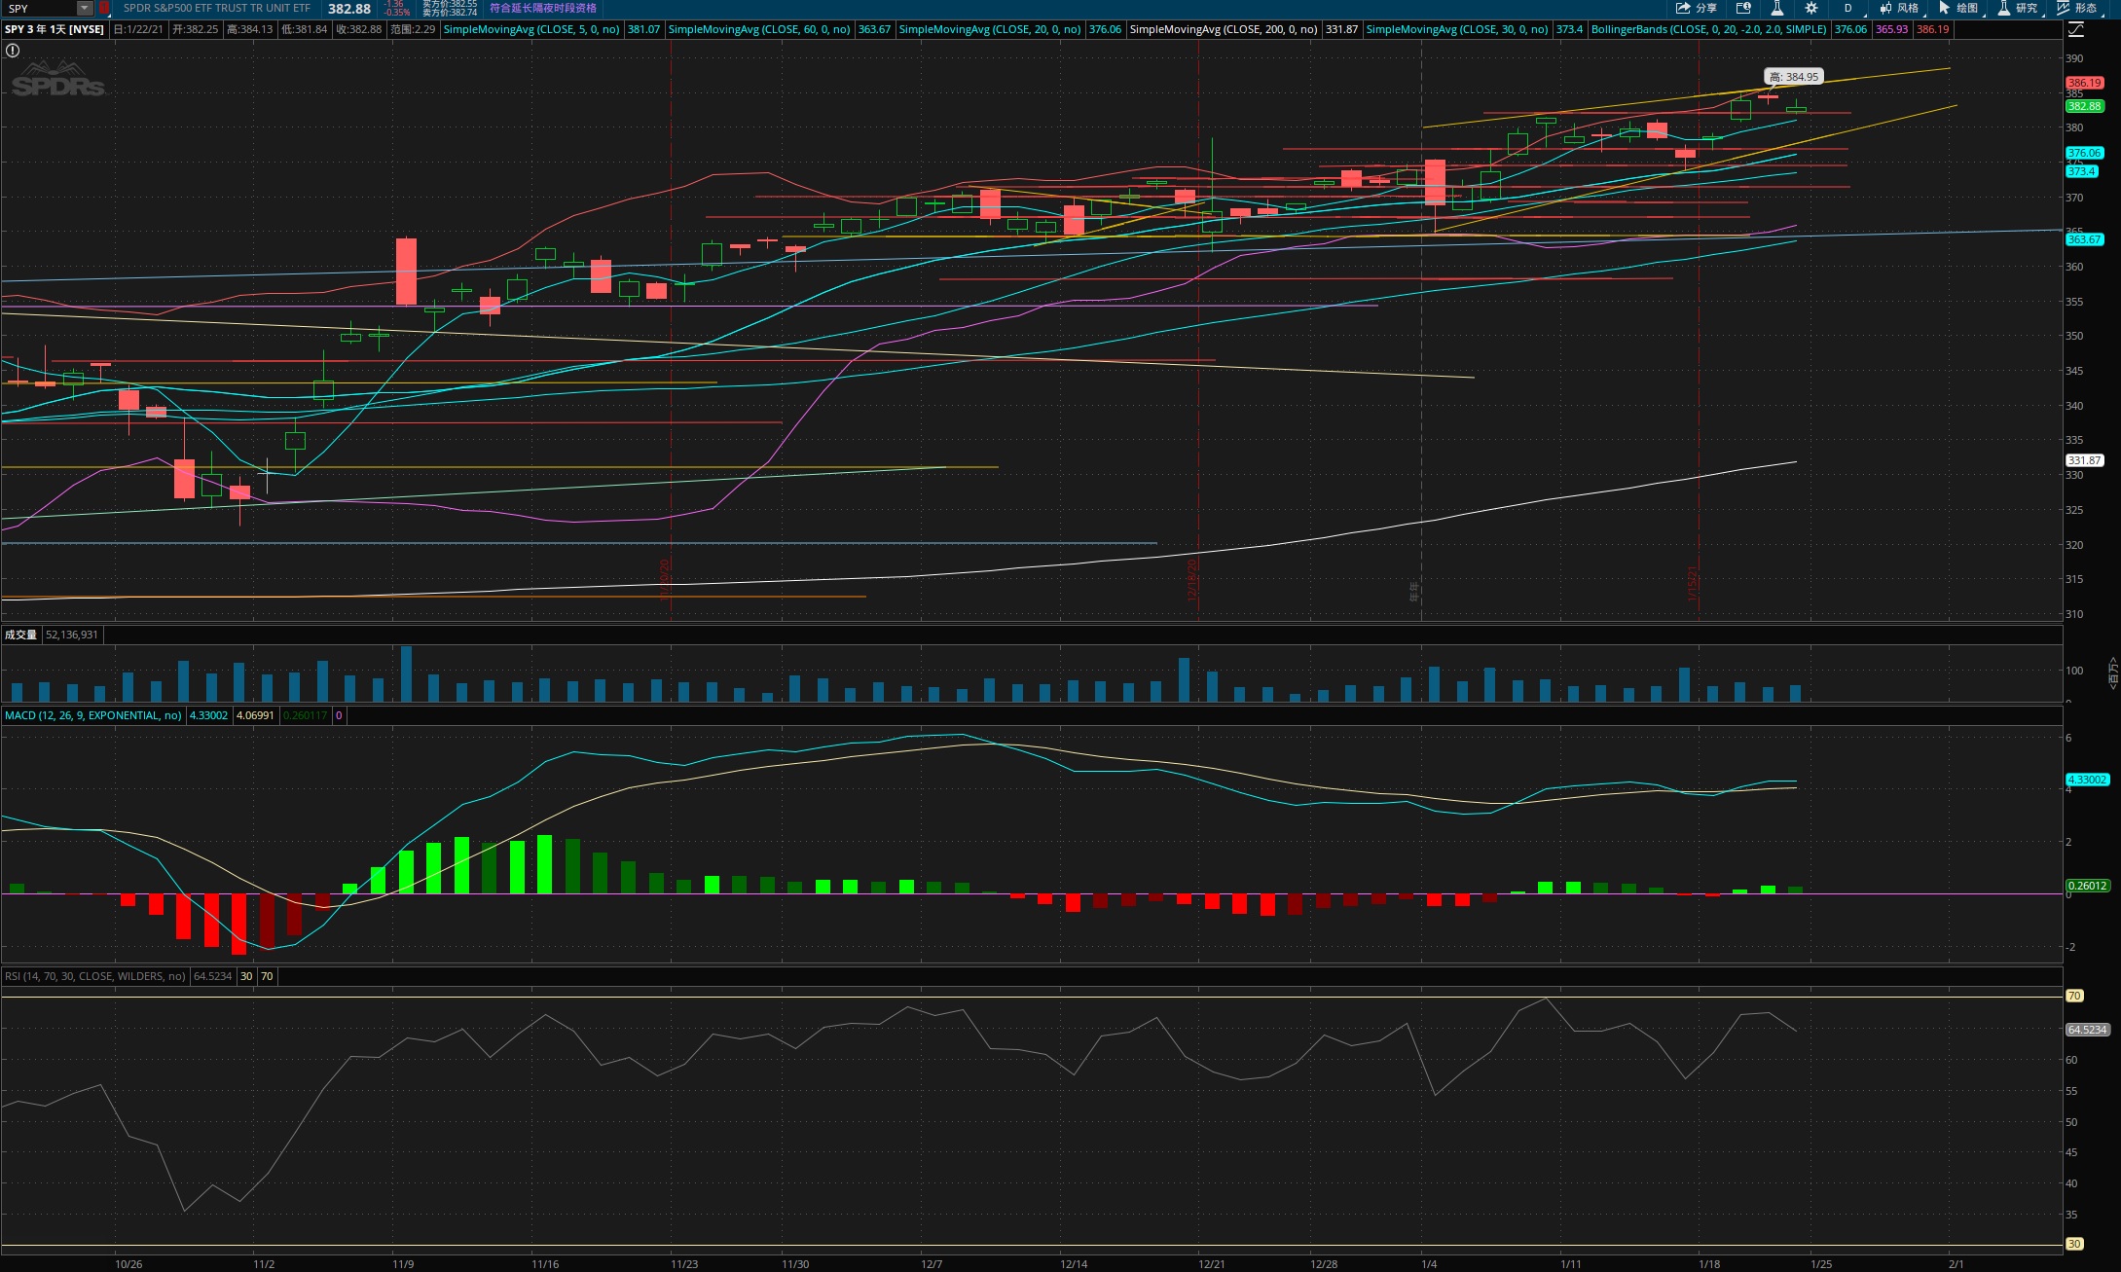Open the patterns (形态) menu
Screen dimensions: 2121x1272
(x=2077, y=8)
